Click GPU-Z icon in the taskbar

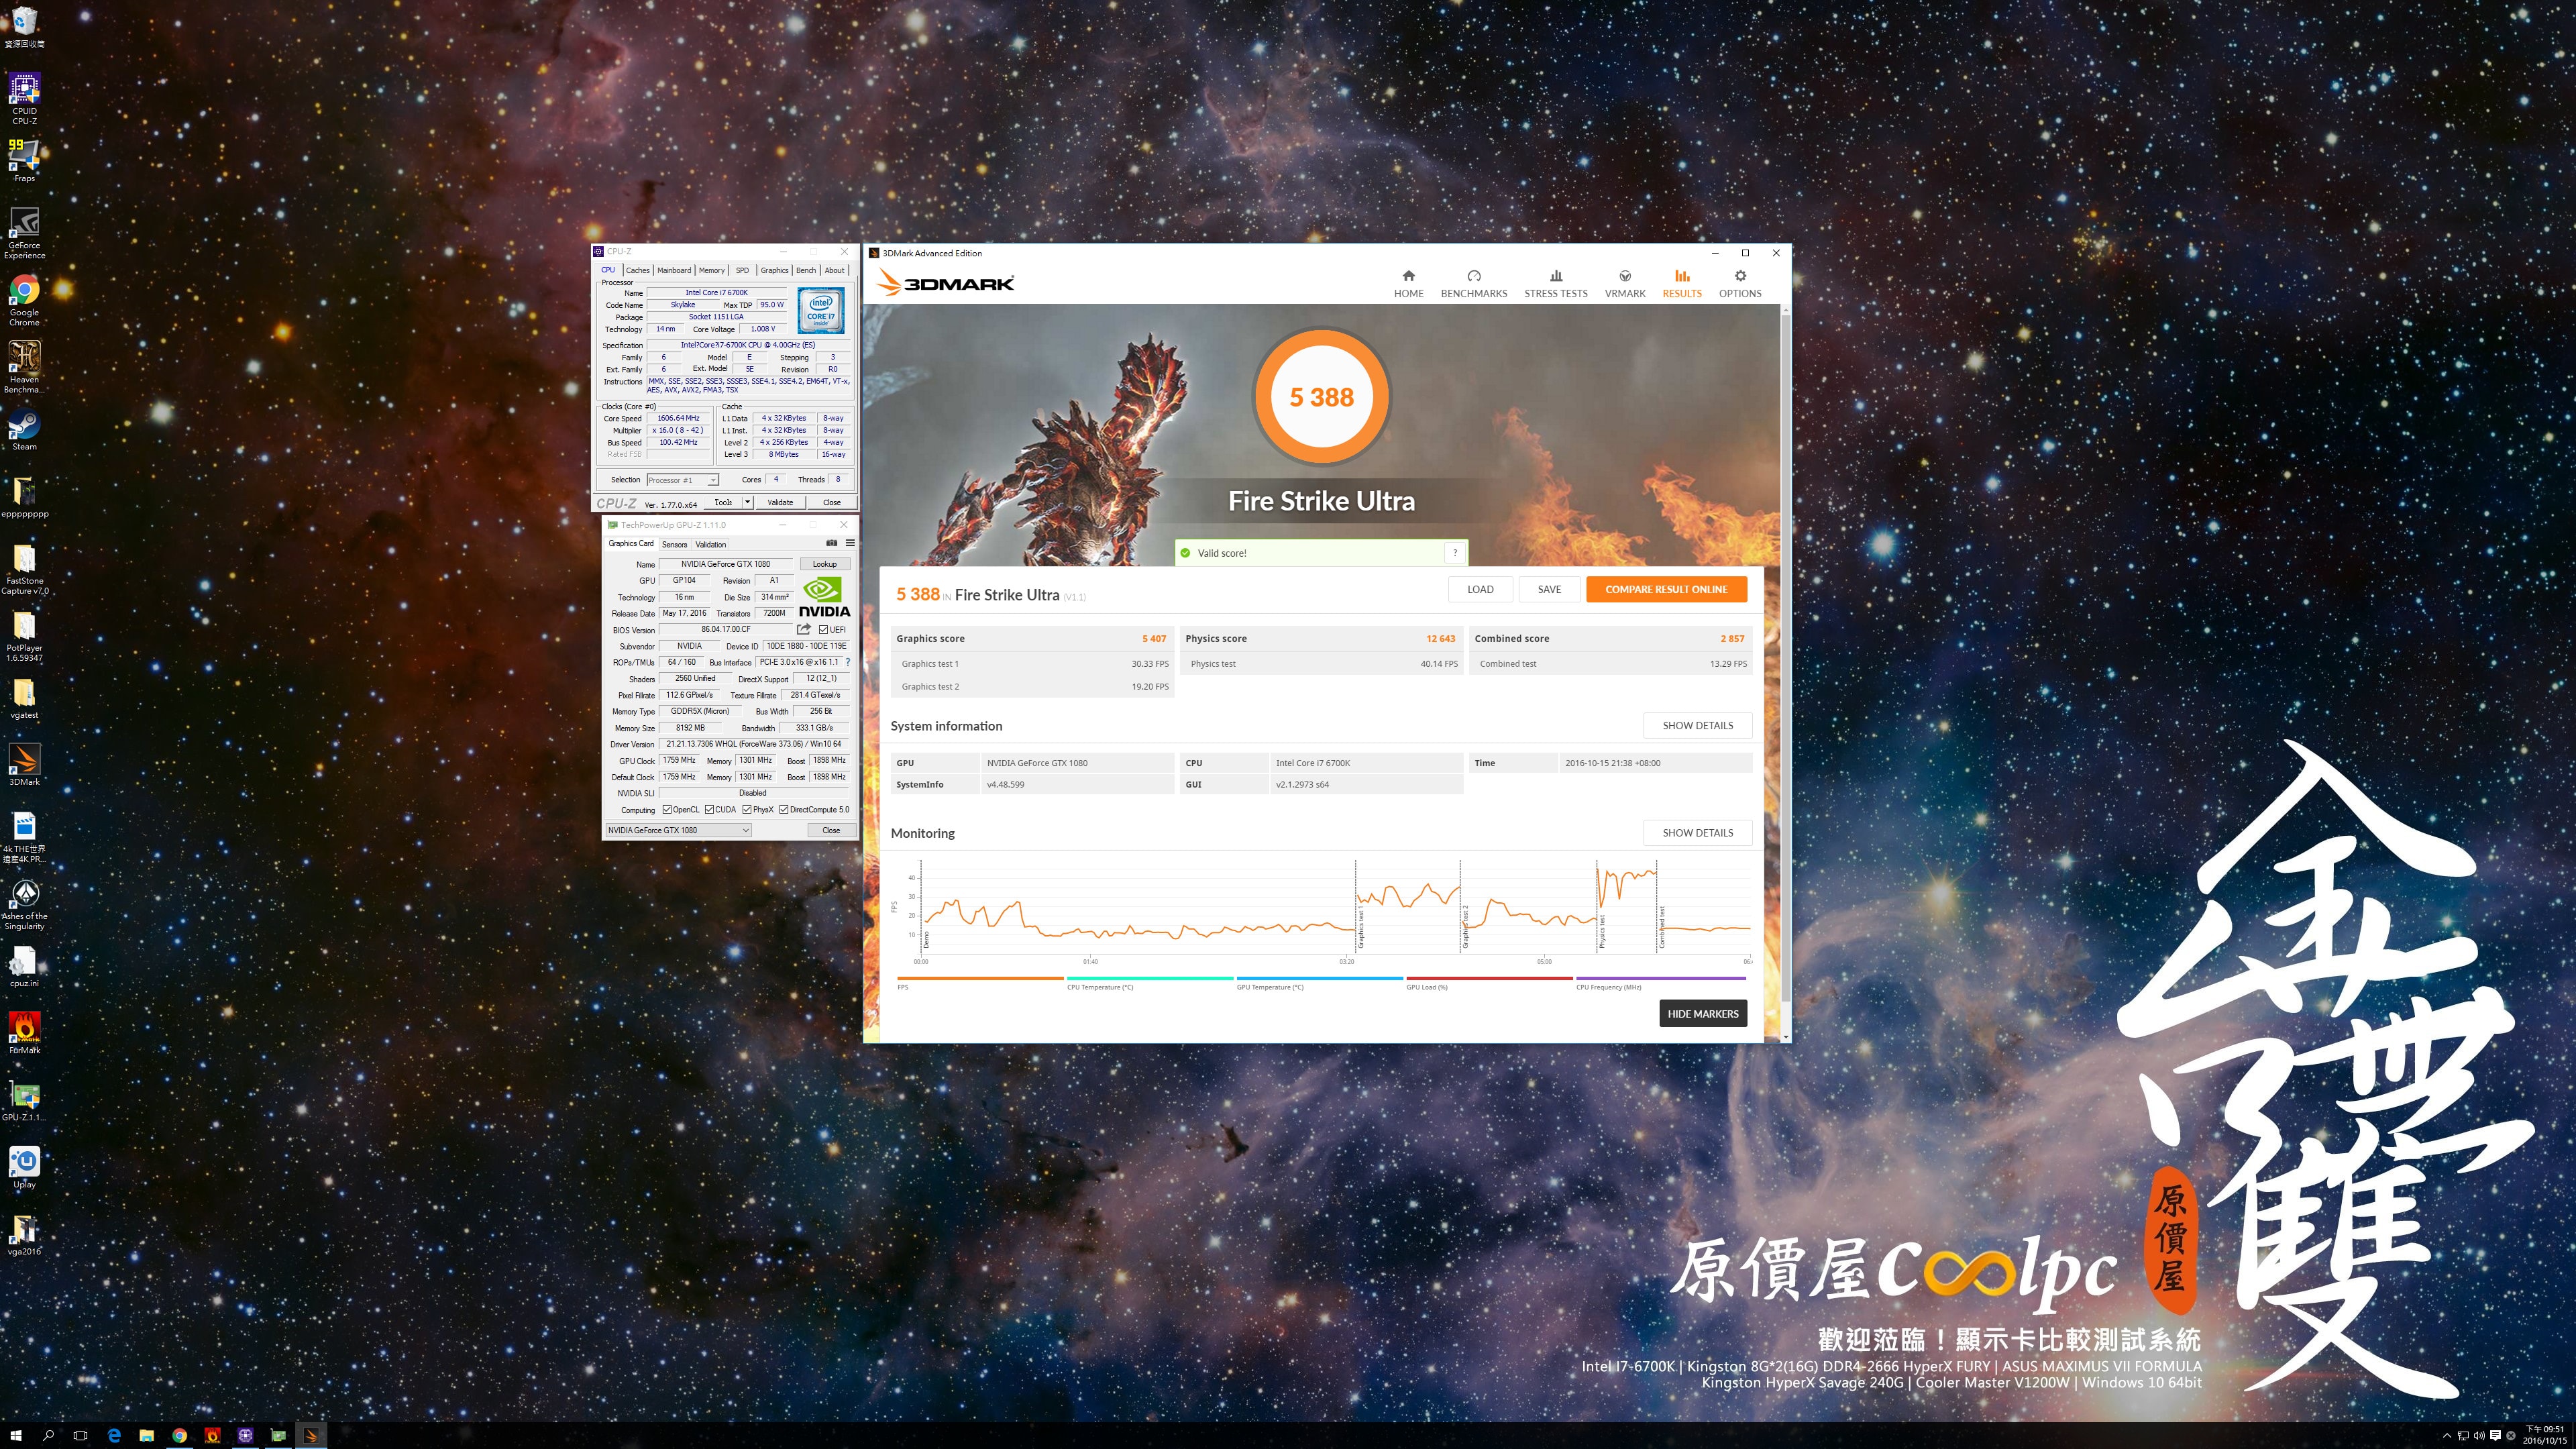point(278,1435)
